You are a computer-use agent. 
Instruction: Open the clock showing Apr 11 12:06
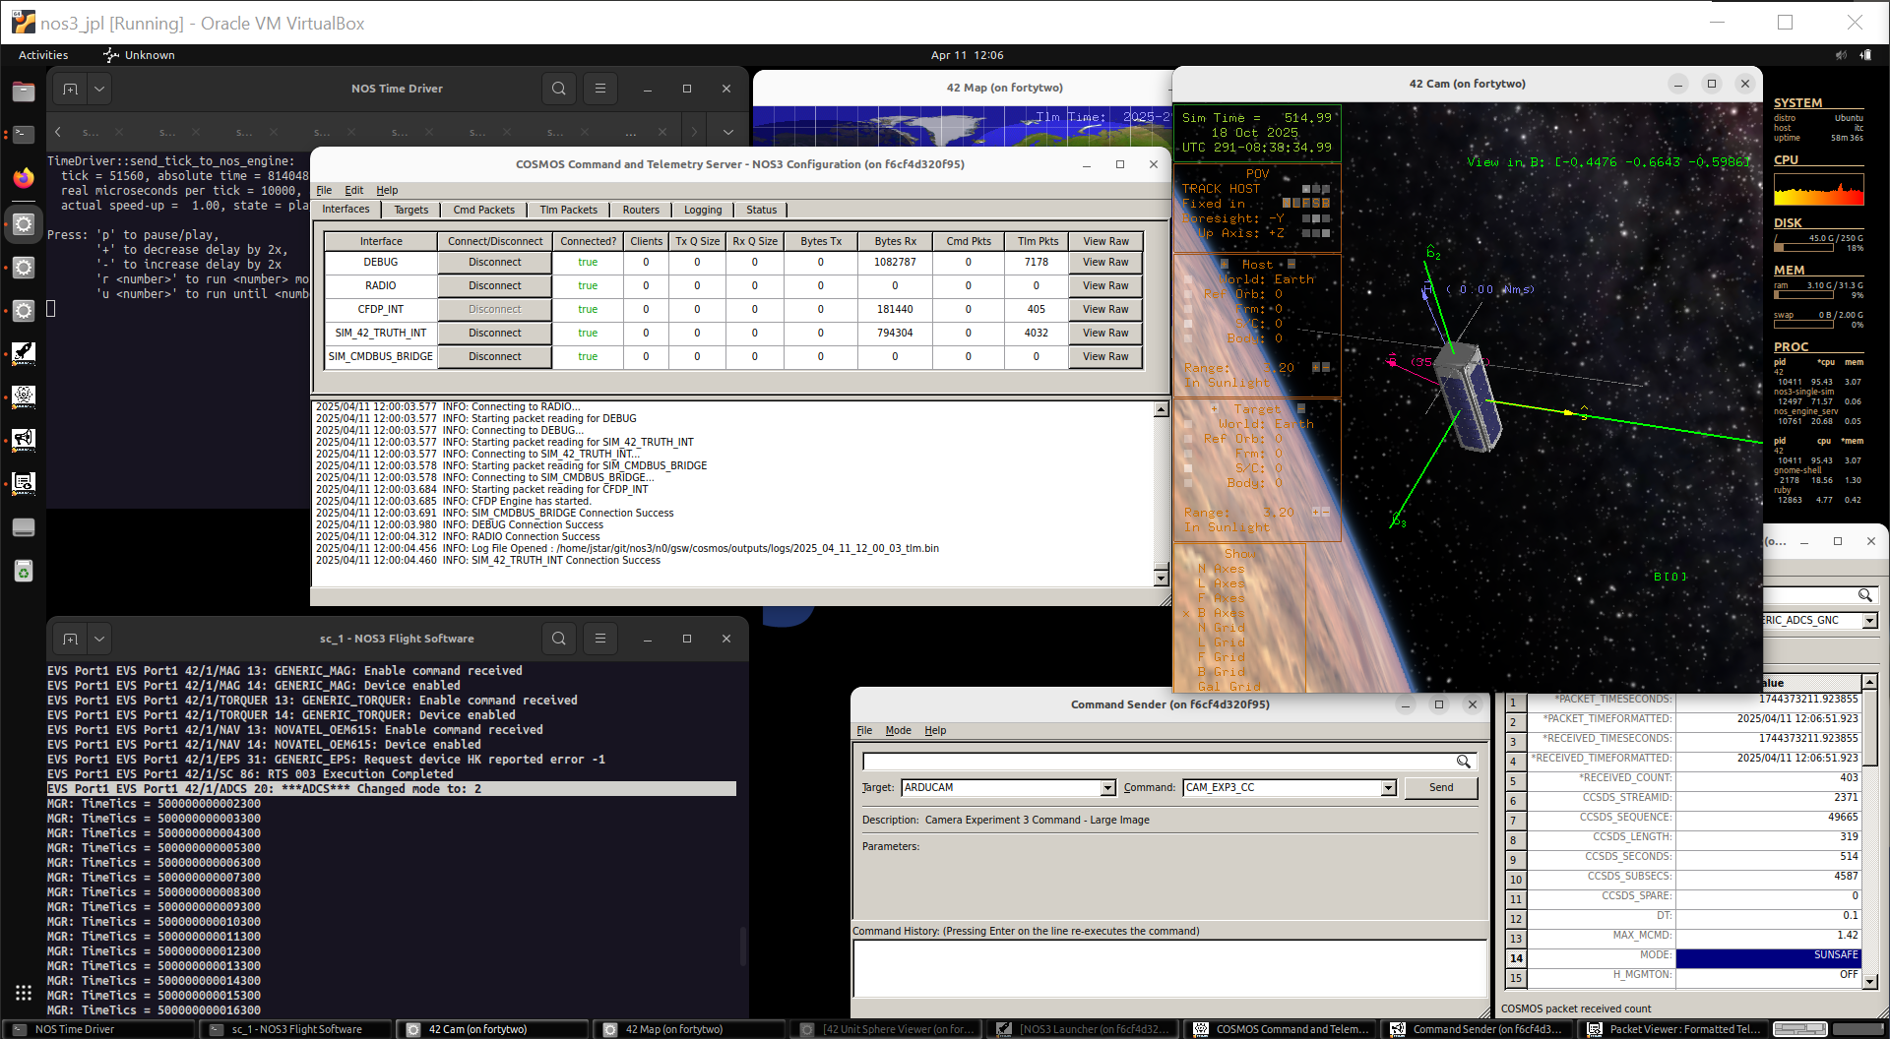967,55
